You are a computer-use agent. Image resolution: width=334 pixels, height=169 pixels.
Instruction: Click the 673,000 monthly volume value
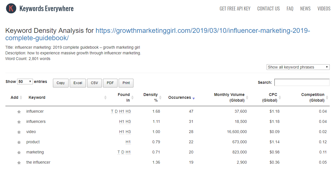[x=240, y=142]
